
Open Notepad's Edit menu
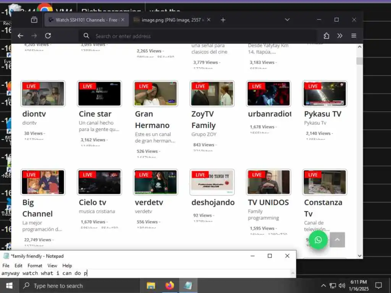pyautogui.click(x=18, y=266)
